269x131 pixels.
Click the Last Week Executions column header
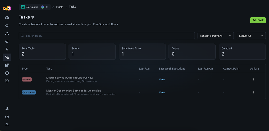[x=172, y=68]
